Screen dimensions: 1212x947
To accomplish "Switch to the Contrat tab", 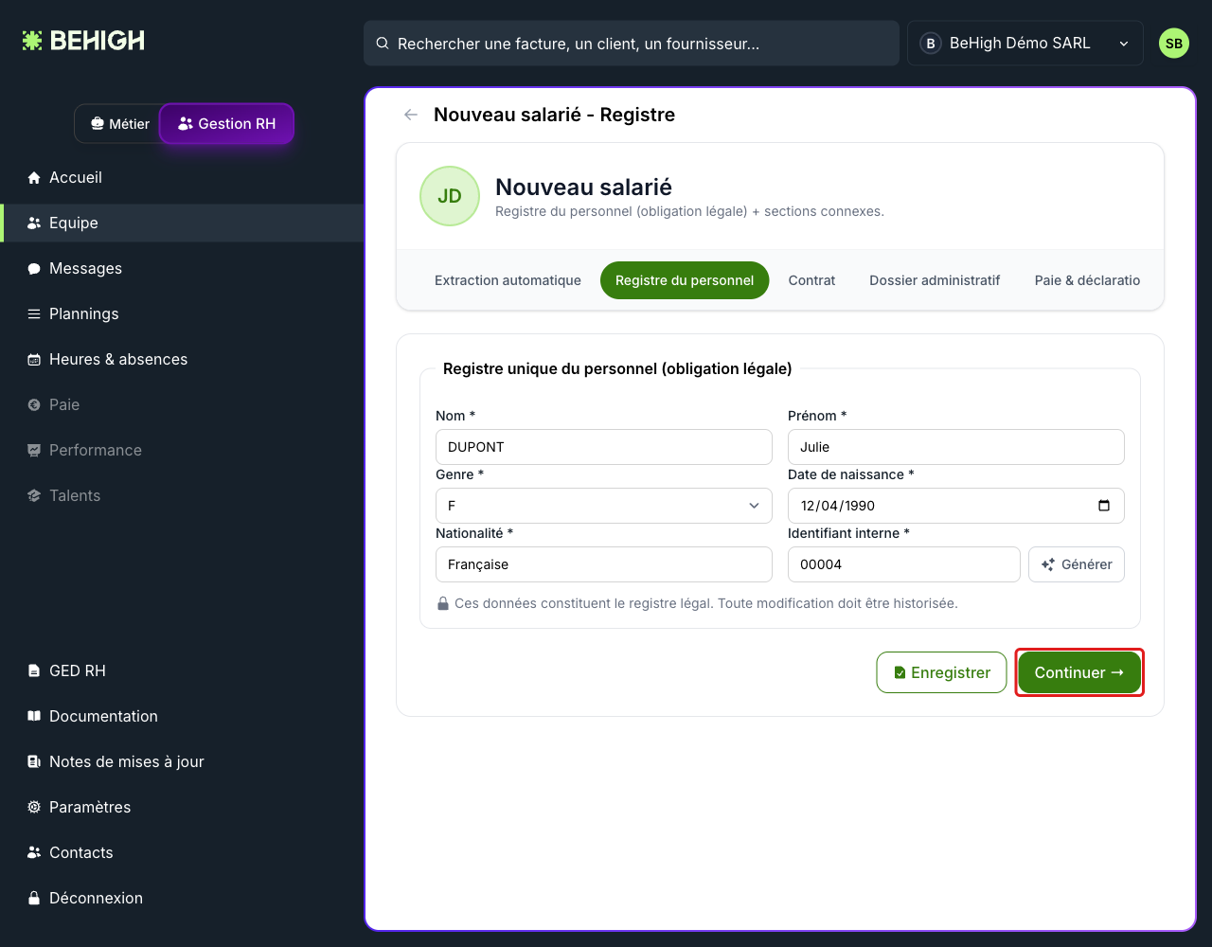I will [x=811, y=280].
